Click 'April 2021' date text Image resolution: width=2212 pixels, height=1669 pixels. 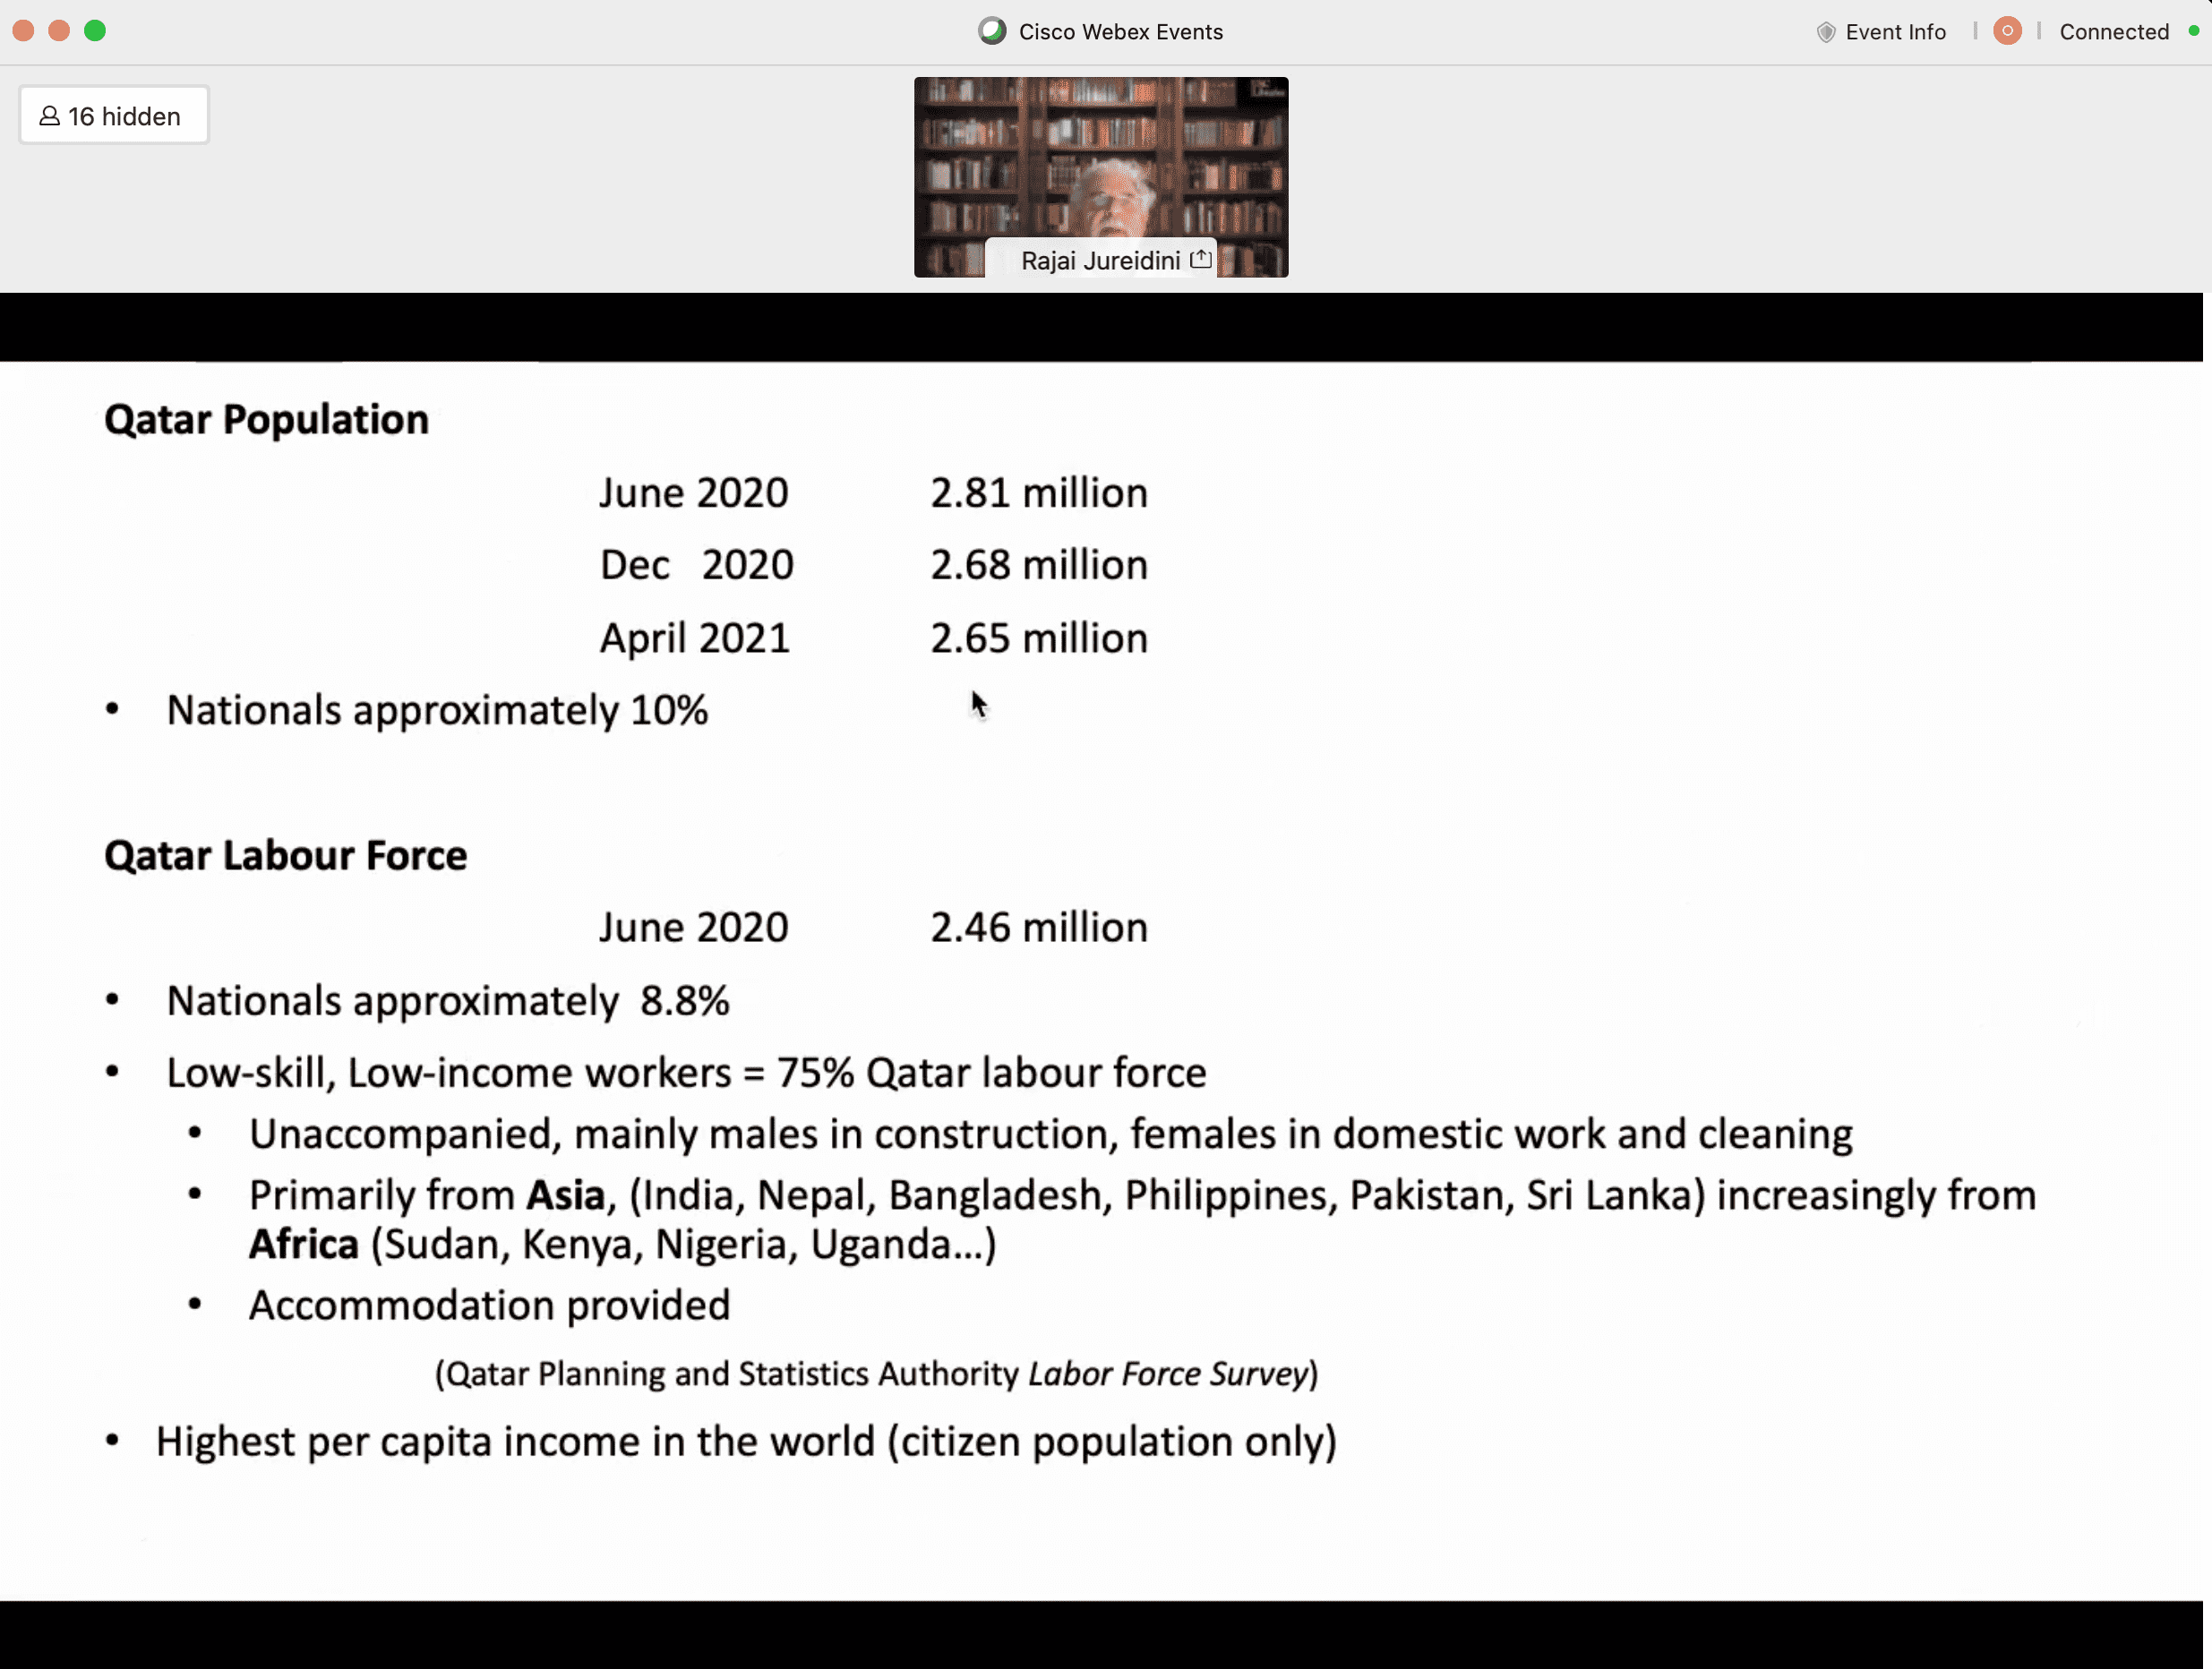coord(694,638)
